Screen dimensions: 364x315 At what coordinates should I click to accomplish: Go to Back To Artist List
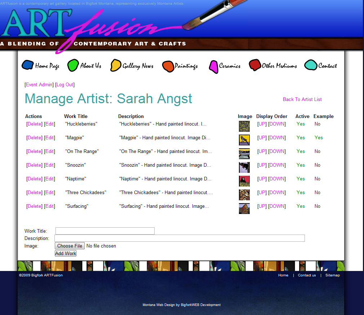[302, 100]
